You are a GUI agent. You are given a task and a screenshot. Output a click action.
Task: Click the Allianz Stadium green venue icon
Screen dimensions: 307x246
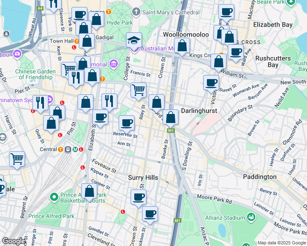[251, 218]
